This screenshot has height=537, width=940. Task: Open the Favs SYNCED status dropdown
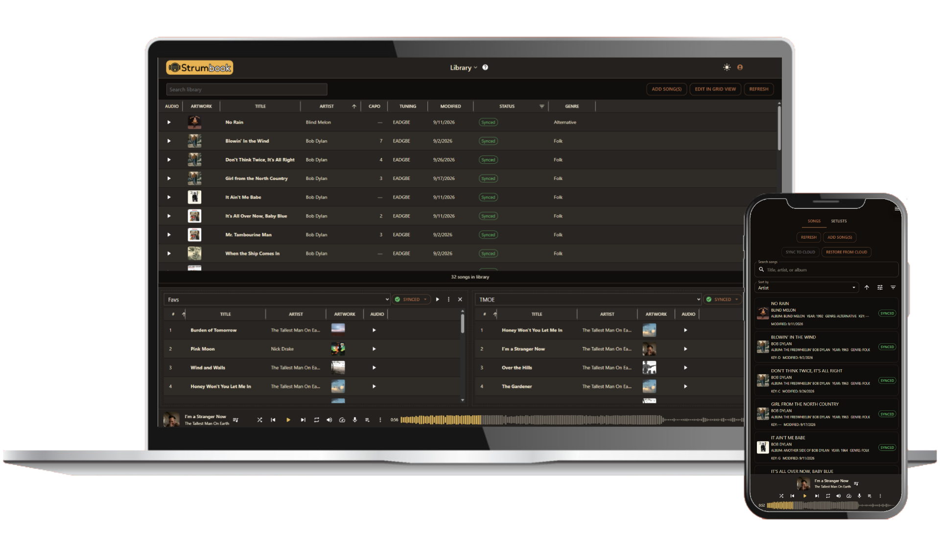tap(411, 299)
